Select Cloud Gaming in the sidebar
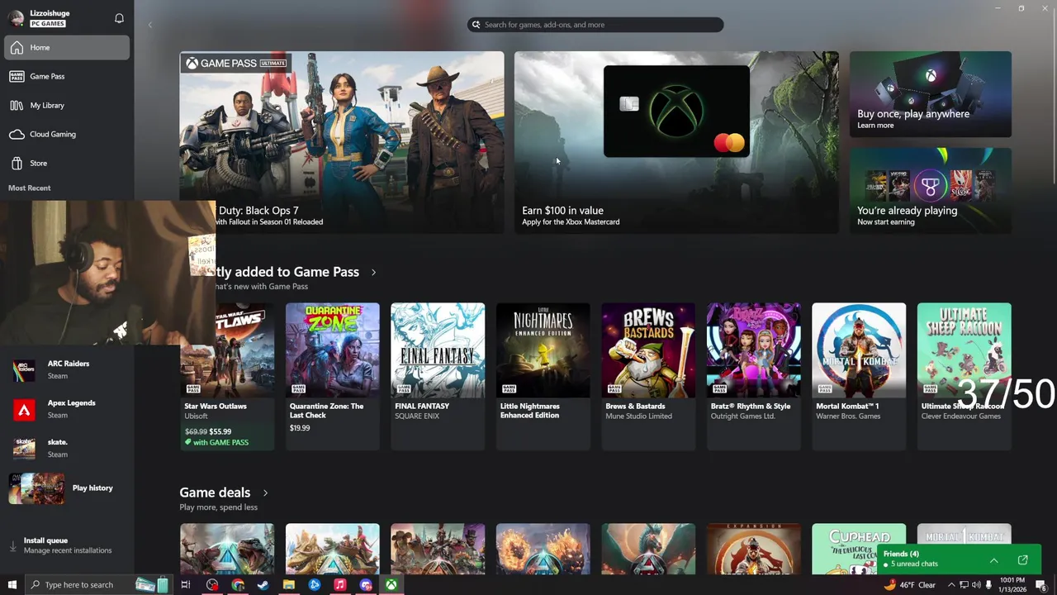Viewport: 1057px width, 595px height. pyautogui.click(x=67, y=134)
